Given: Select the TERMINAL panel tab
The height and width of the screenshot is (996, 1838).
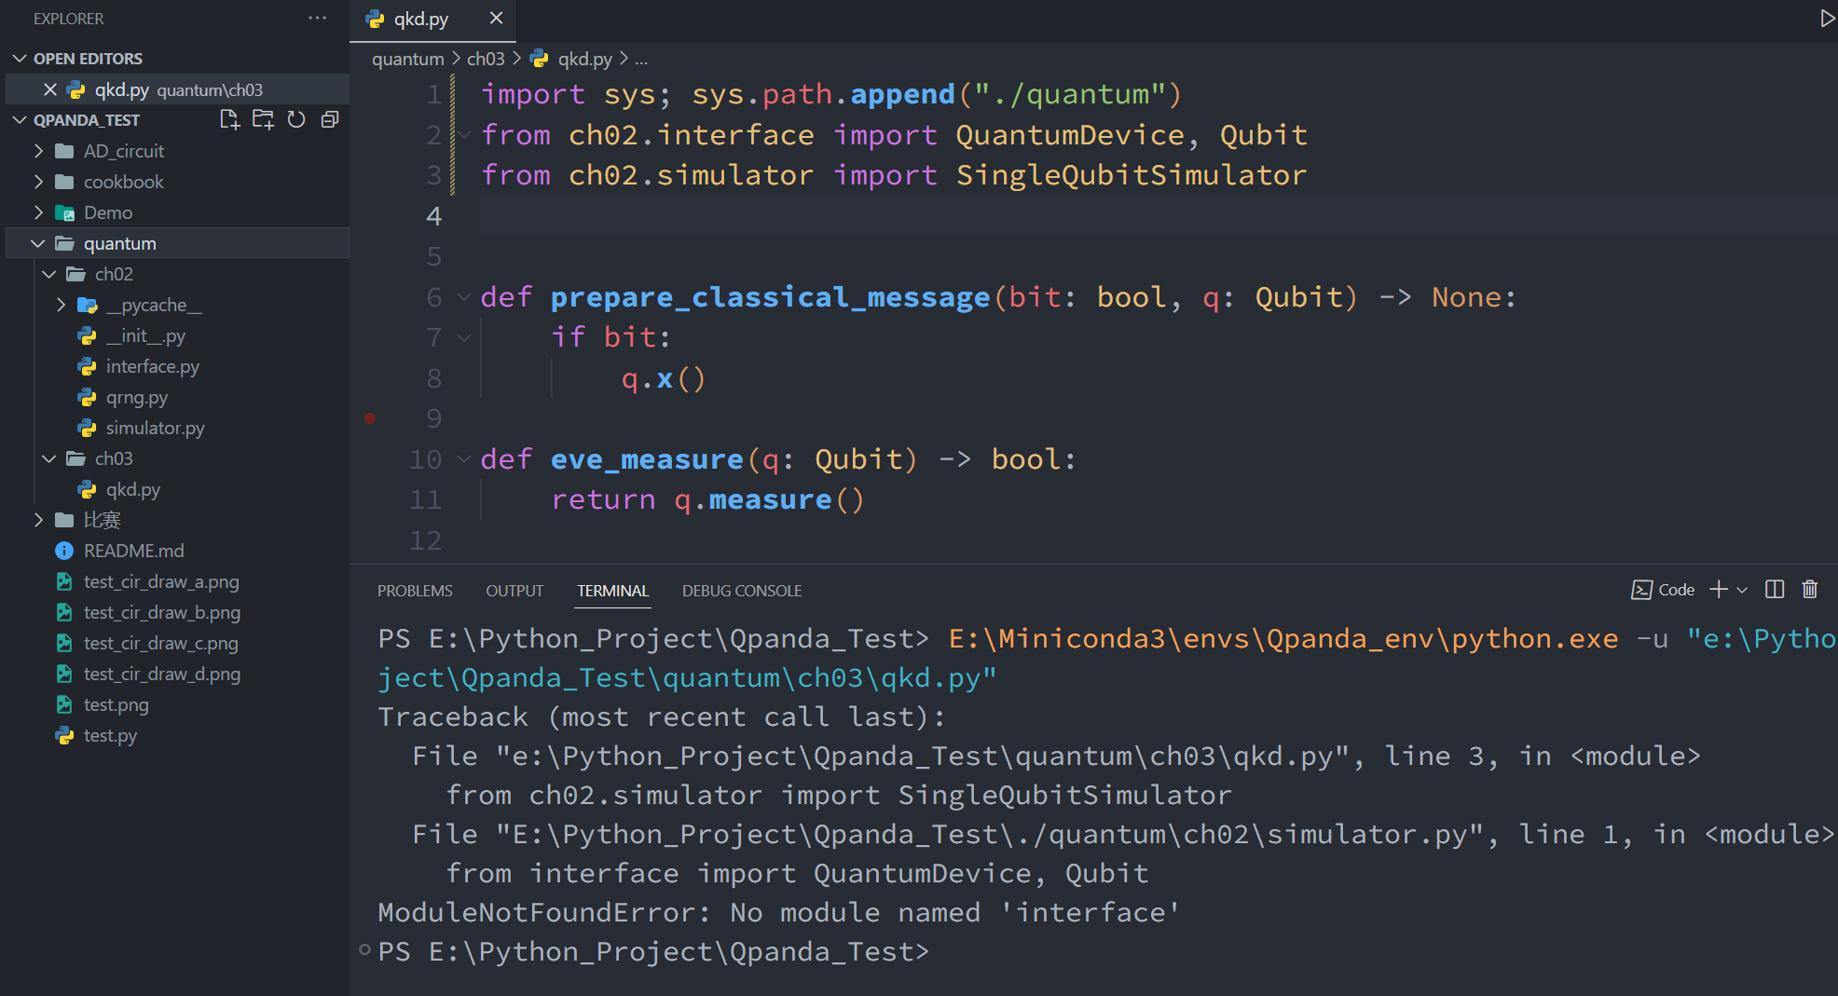Looking at the screenshot, I should (612, 591).
